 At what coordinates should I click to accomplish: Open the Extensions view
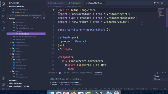pos(3,29)
